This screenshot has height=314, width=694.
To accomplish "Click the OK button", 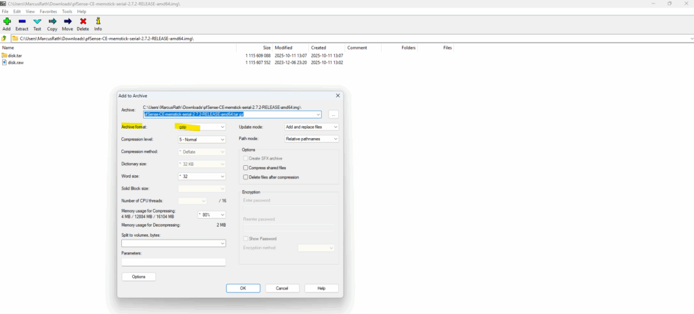I will pyautogui.click(x=243, y=288).
